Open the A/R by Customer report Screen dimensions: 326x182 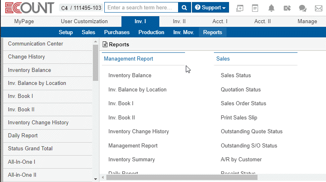241,160
